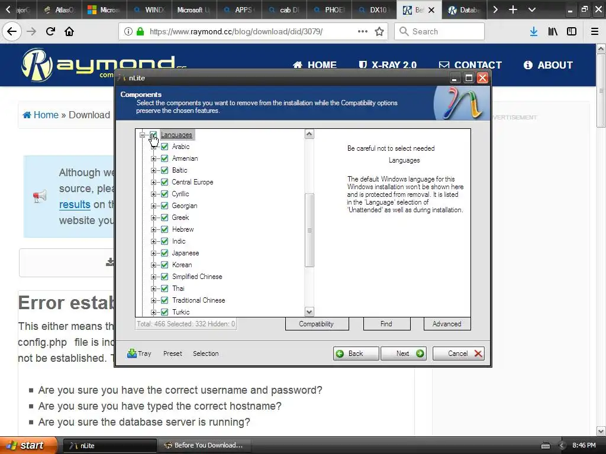Screen dimensions: 606x454
Task: Switch to the APPS tab
Action: click(239, 9)
